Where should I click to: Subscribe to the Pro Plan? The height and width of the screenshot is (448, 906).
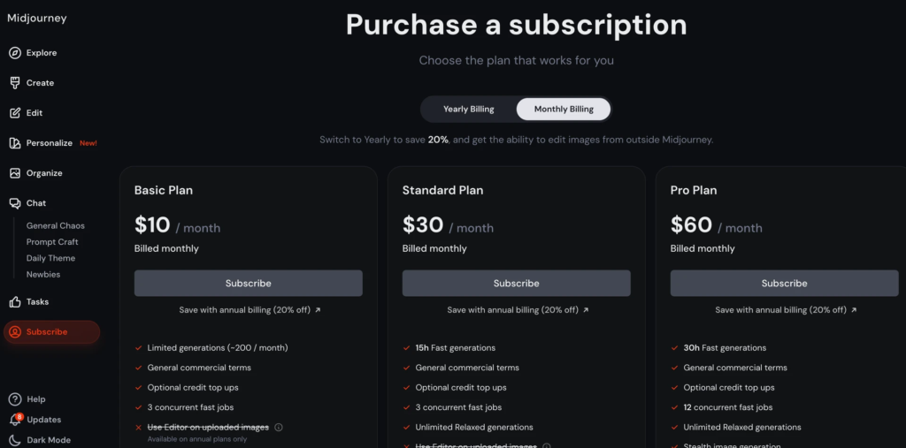(x=784, y=284)
